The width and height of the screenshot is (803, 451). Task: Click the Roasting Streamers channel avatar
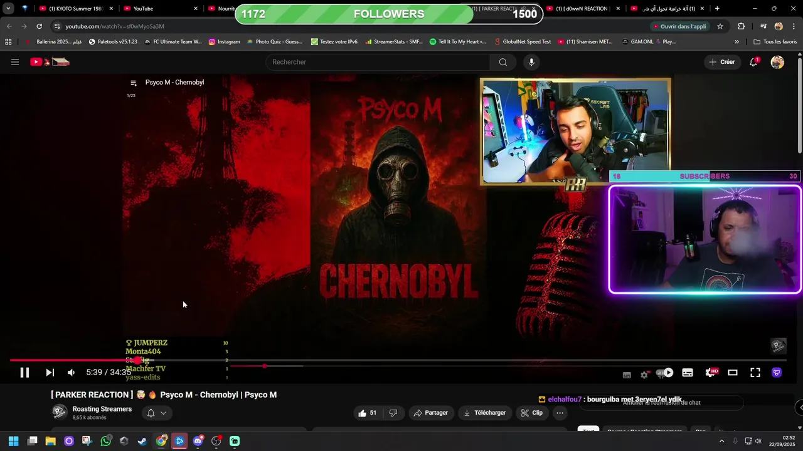pos(60,412)
